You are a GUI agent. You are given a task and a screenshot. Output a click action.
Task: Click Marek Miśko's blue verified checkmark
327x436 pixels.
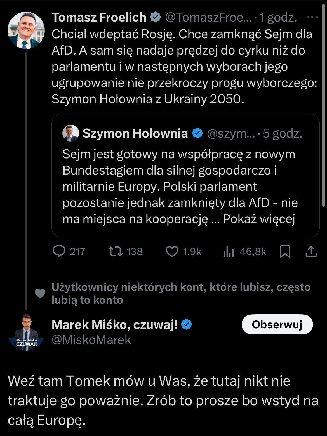click(186, 324)
